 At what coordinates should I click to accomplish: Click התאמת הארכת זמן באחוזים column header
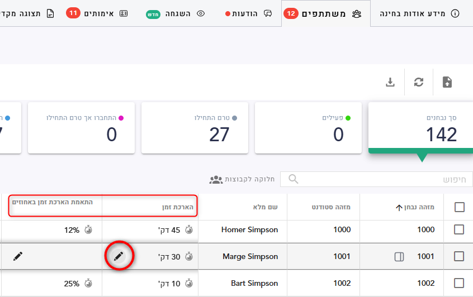click(x=53, y=202)
